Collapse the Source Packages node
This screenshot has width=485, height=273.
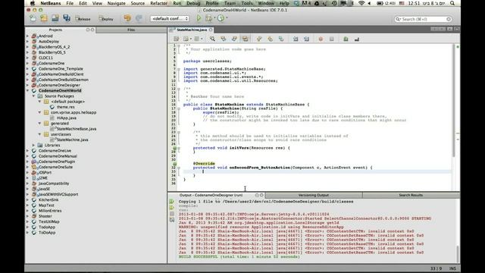(33, 96)
